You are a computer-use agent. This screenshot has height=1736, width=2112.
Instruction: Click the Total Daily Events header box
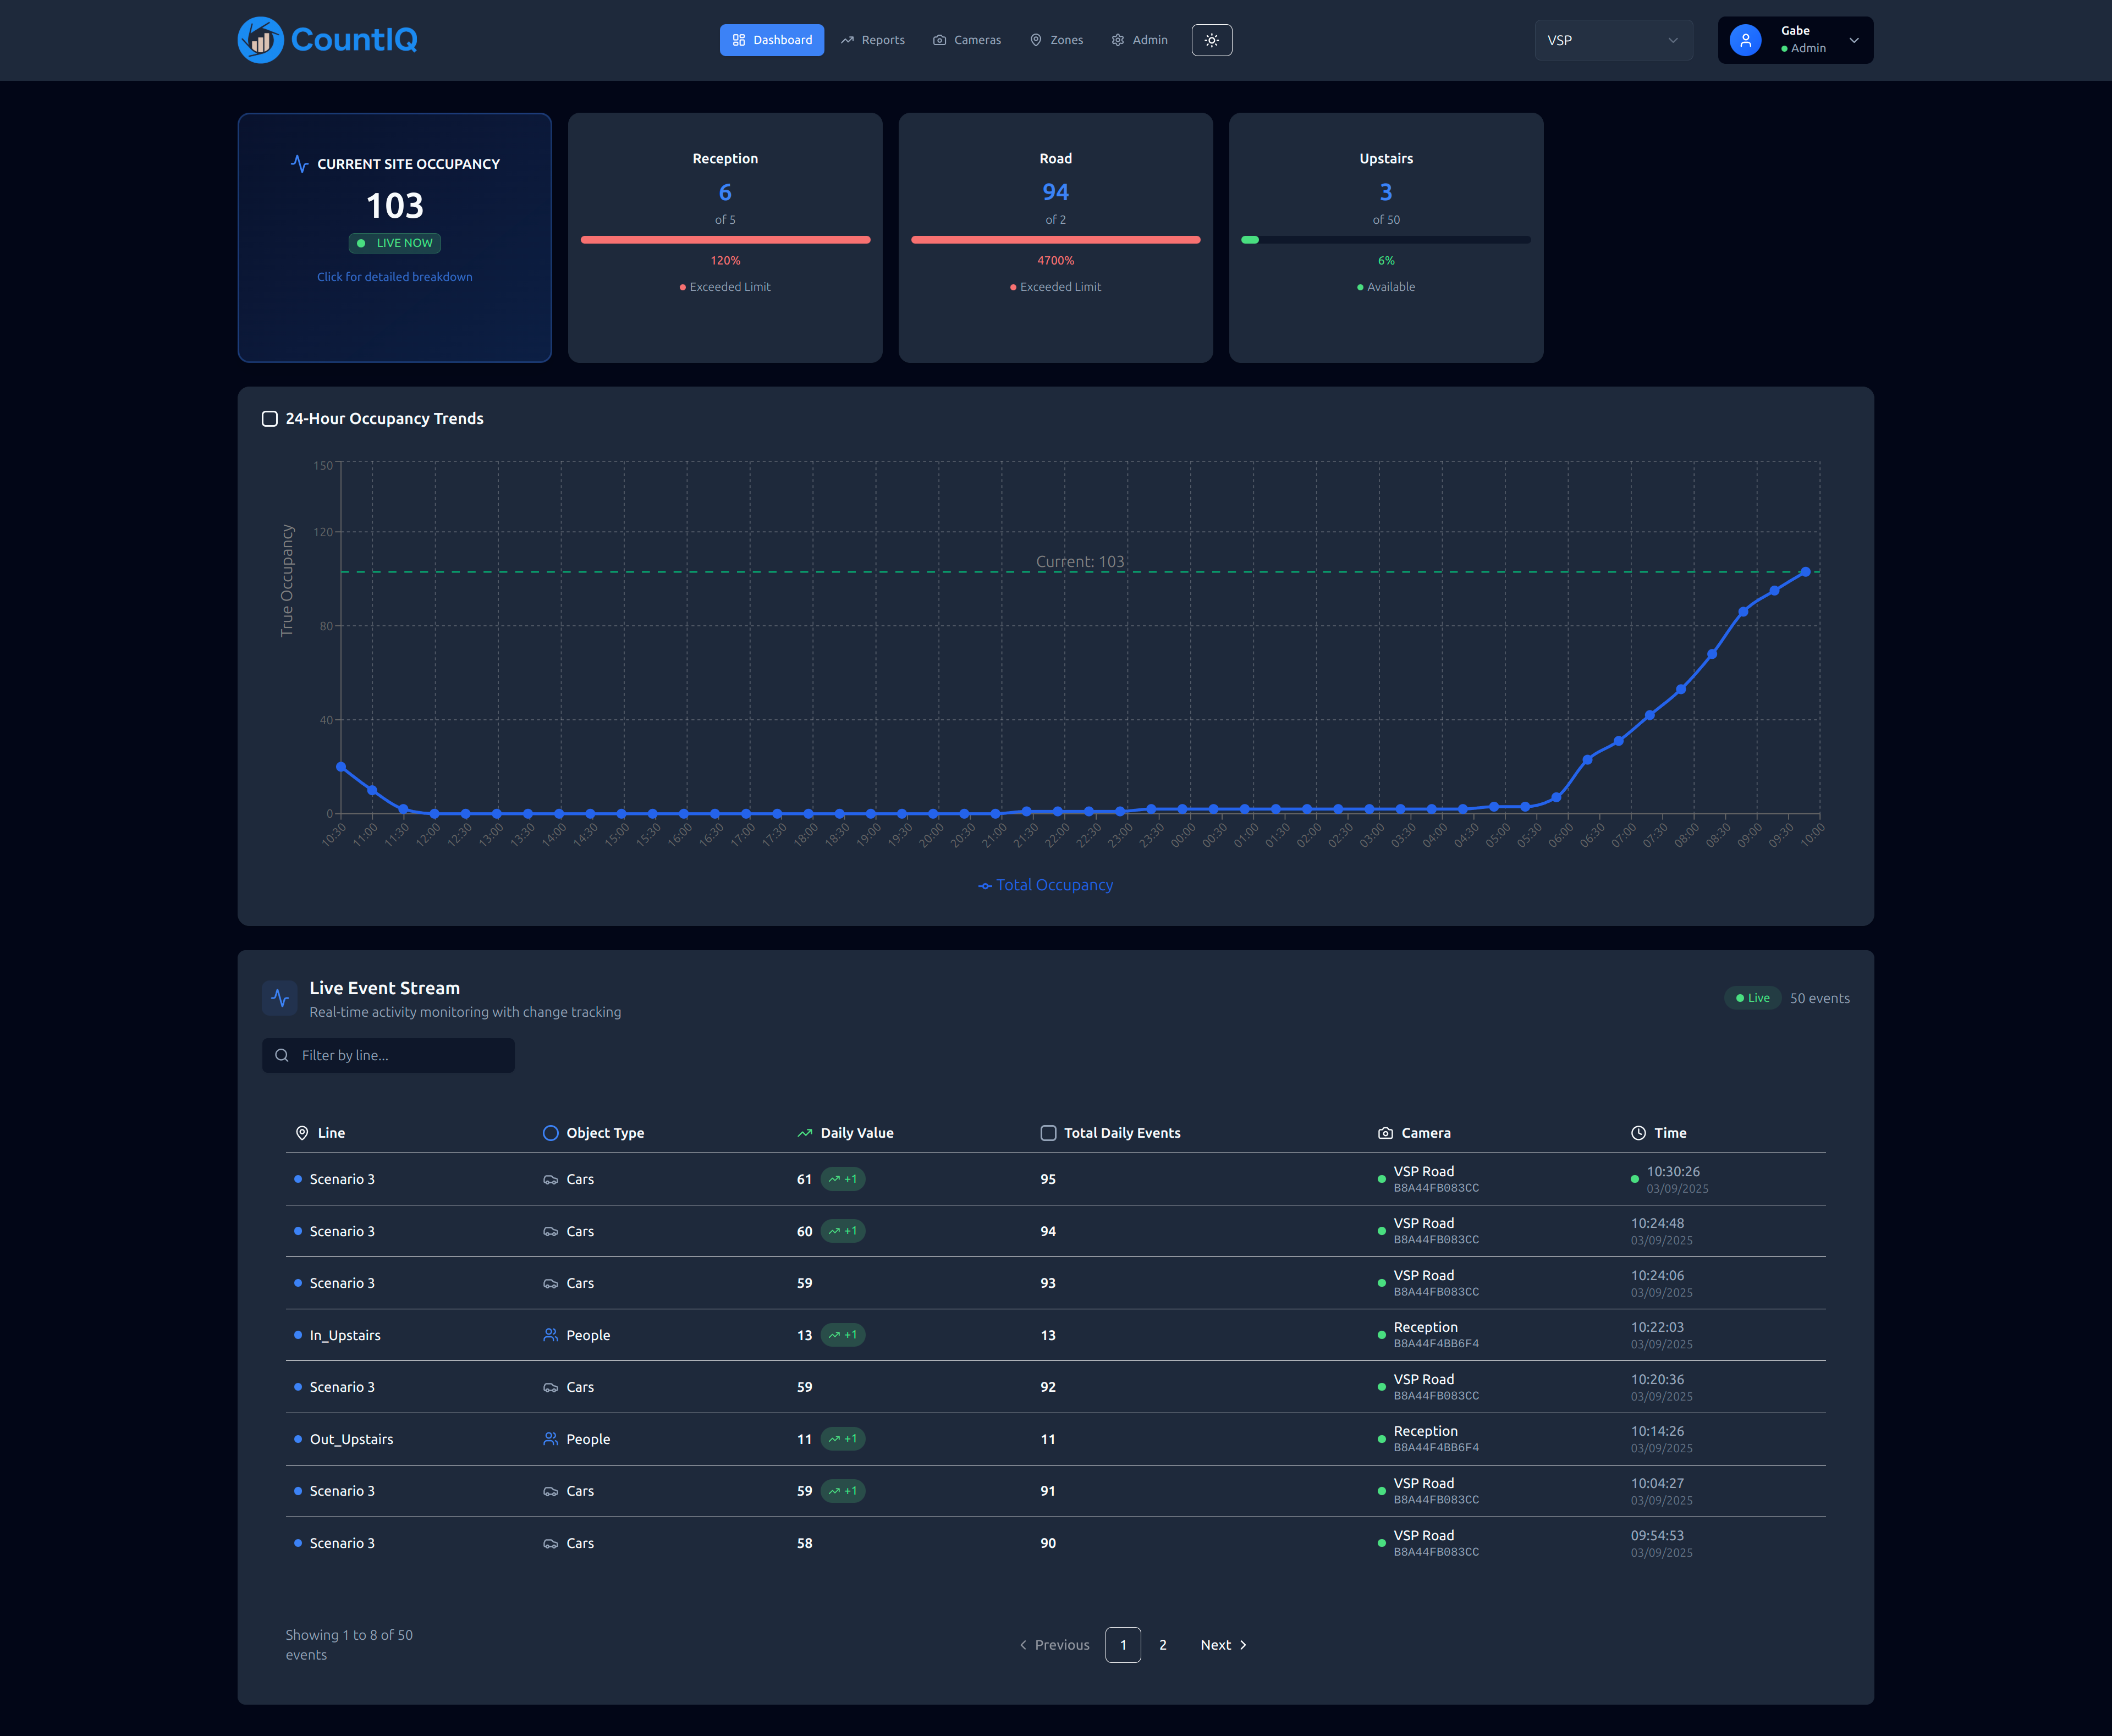point(1048,1133)
